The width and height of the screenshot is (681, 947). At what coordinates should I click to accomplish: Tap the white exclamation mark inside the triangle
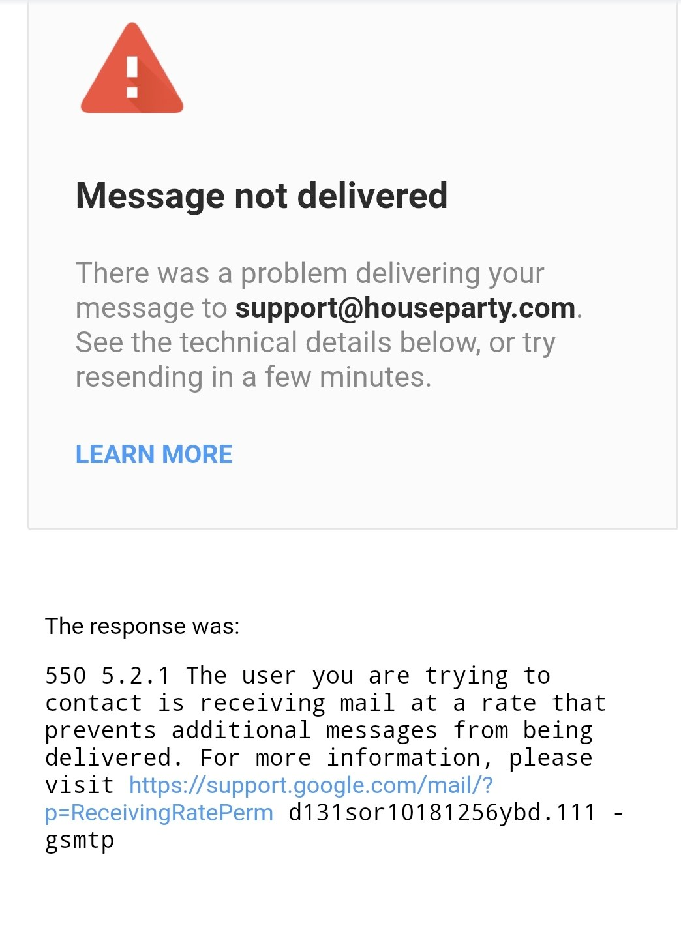pyautogui.click(x=132, y=77)
